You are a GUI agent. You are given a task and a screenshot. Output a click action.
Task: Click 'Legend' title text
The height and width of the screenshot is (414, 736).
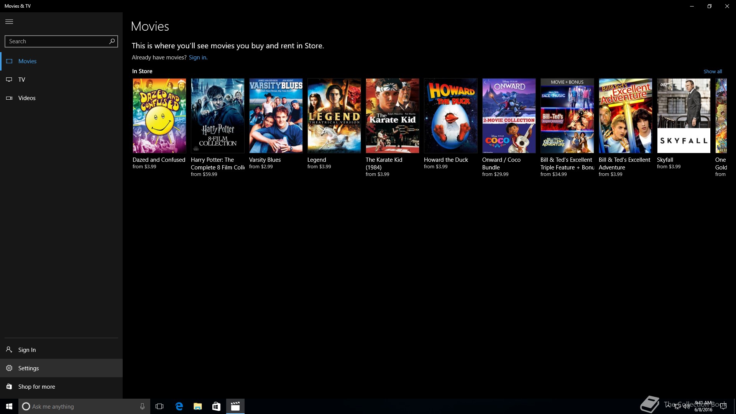pyautogui.click(x=317, y=160)
